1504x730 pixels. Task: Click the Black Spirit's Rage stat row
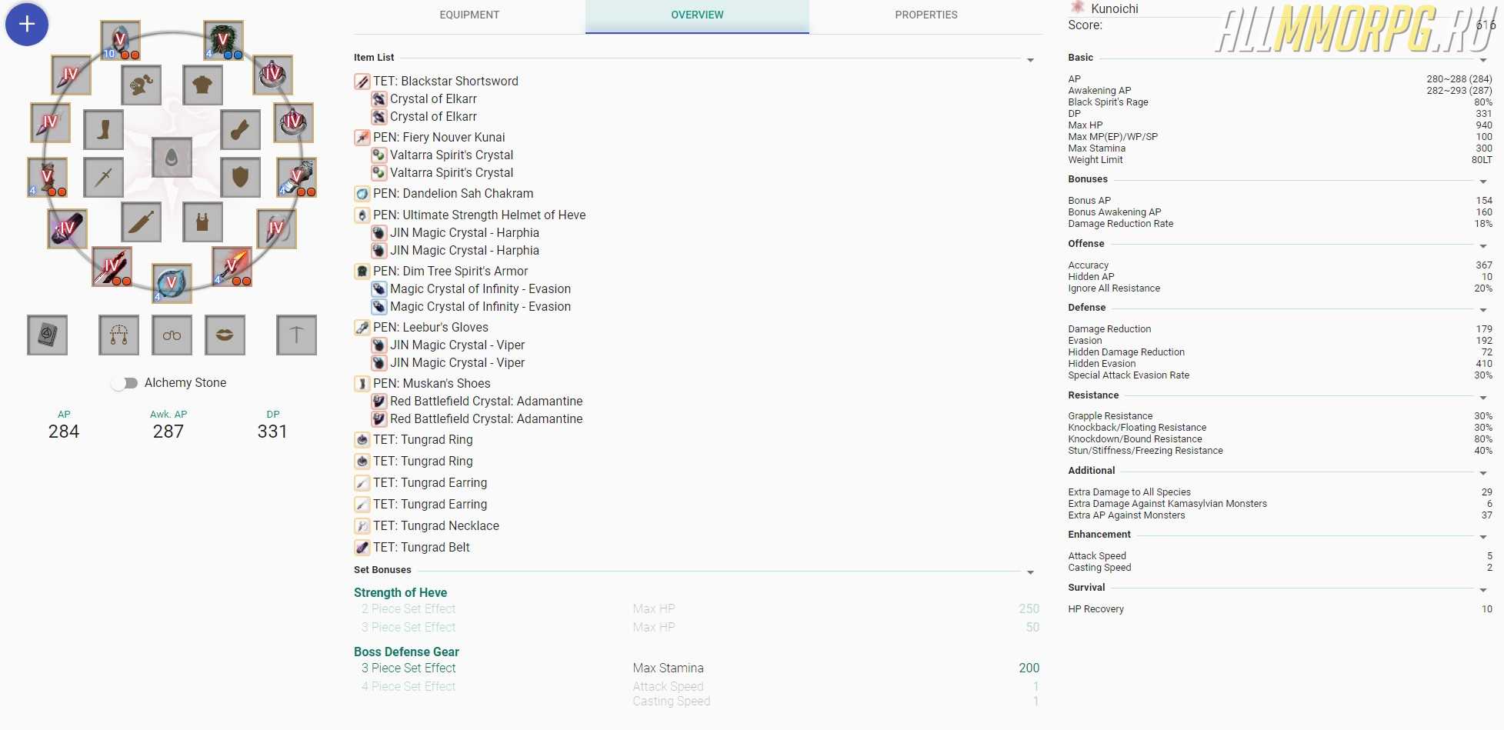point(1280,102)
